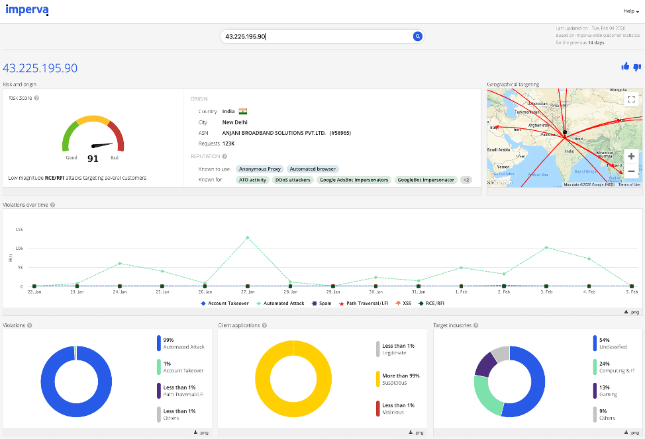
Task: Download the Violations over time chart as png
Action: point(629,311)
